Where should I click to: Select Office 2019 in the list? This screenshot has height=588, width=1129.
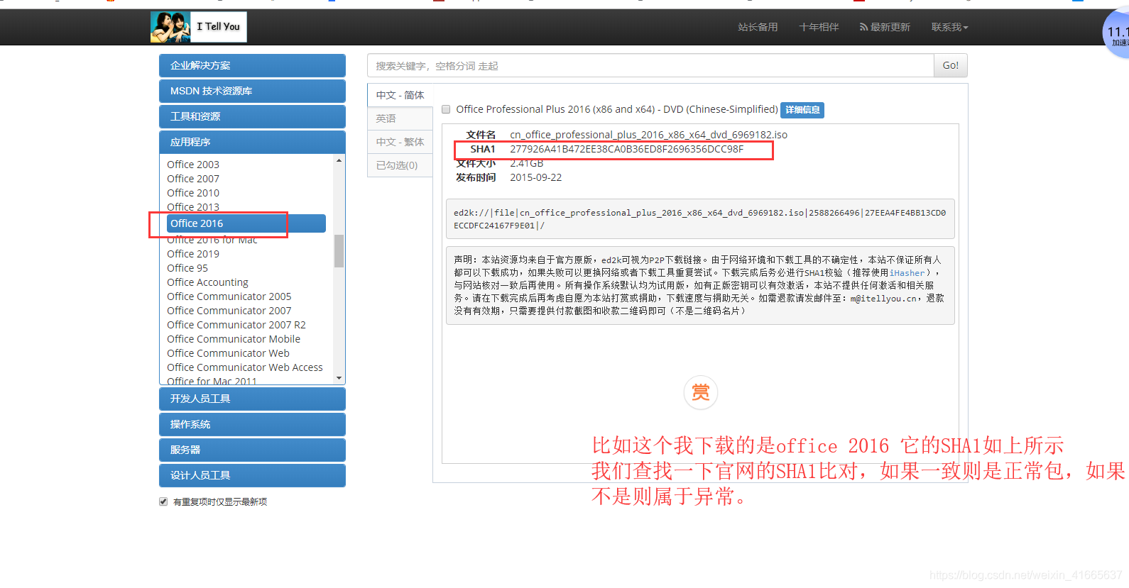[x=193, y=254]
